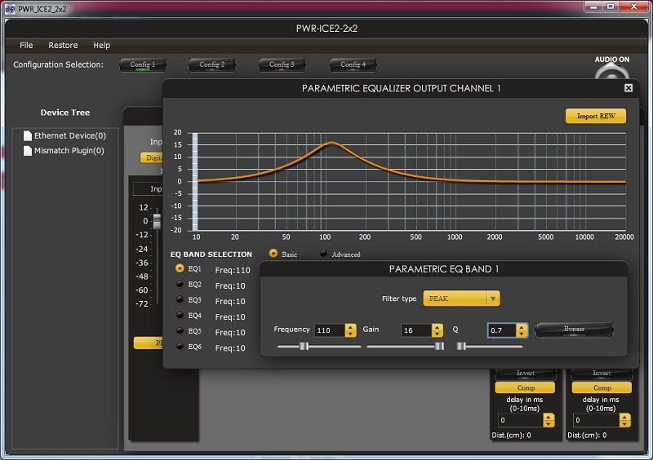
Task: Click the Q value input field
Action: tap(501, 330)
